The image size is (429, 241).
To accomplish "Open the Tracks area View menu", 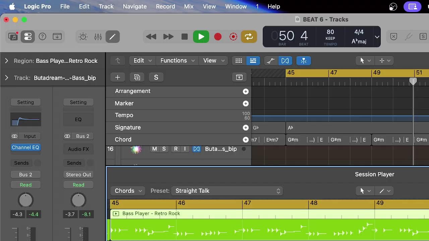I will point(213,61).
